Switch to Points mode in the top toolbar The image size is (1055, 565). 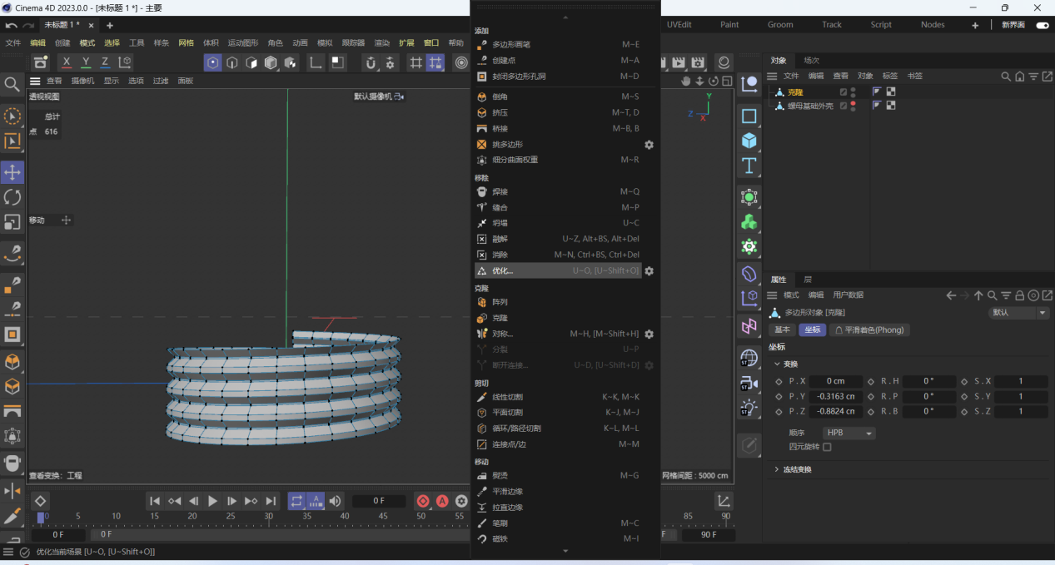tap(213, 62)
